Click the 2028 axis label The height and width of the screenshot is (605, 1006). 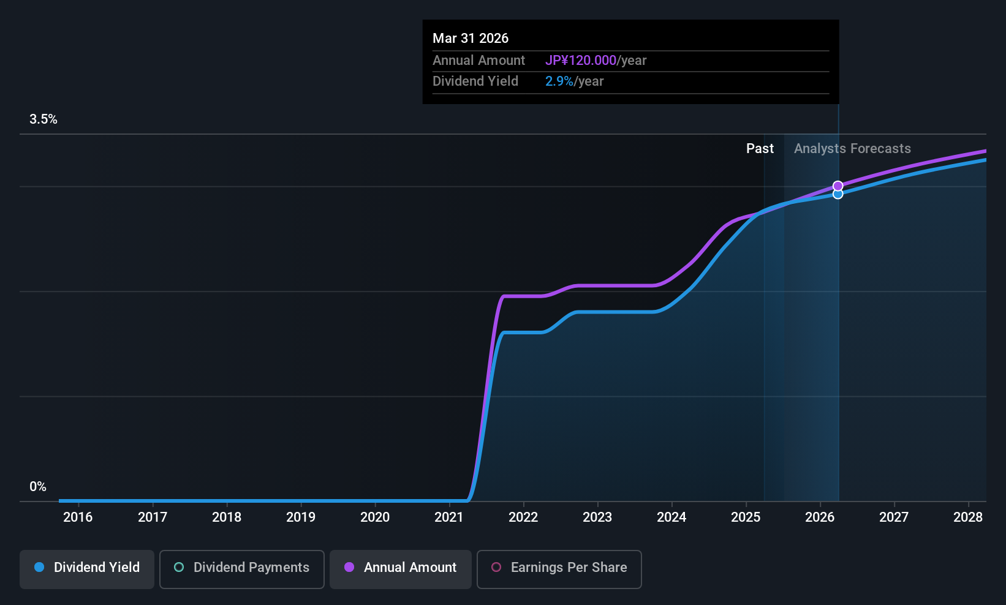click(x=968, y=517)
